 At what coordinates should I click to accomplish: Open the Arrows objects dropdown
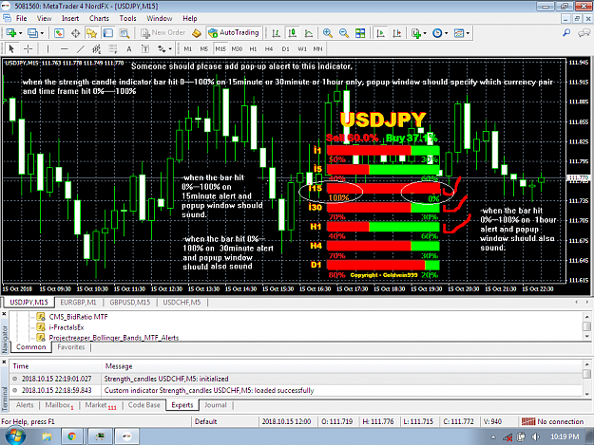click(164, 48)
